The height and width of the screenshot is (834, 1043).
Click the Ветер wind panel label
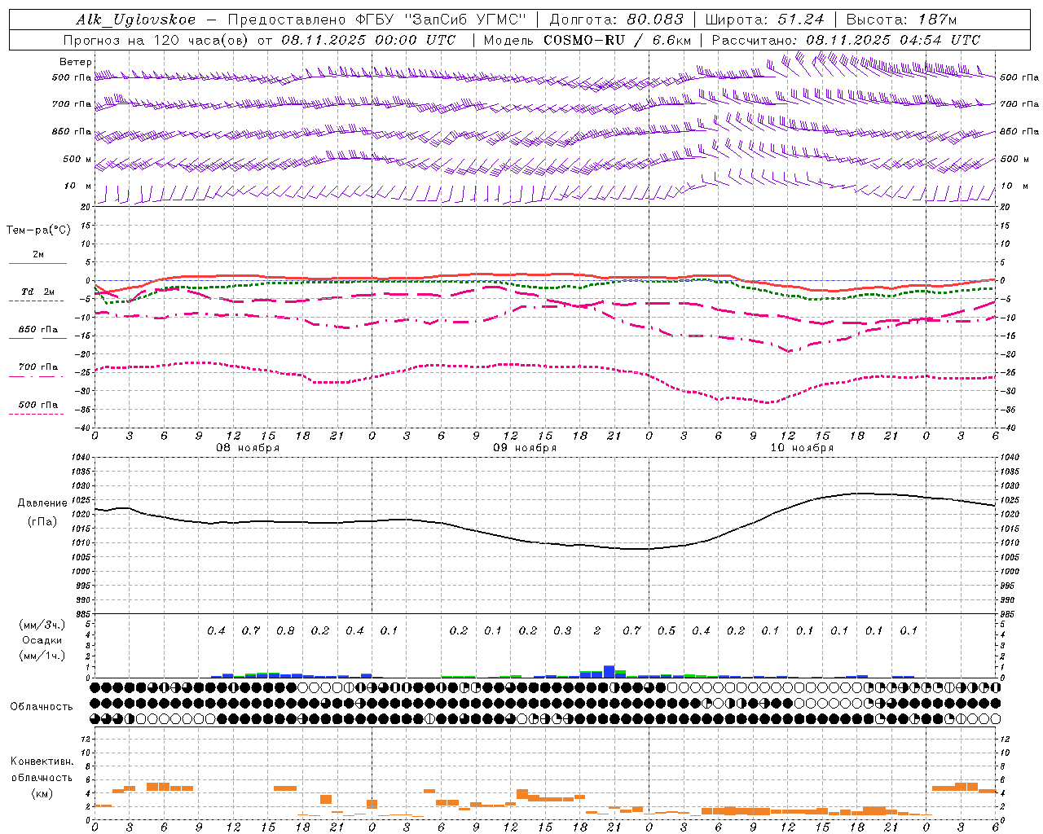76,62
